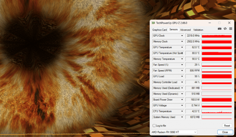Expand the Board Power Draw dropdown

point(182,100)
